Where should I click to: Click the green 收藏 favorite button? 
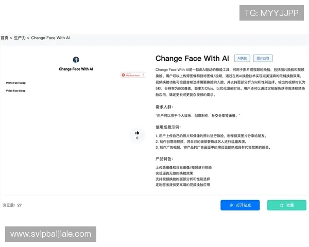pos(287,205)
